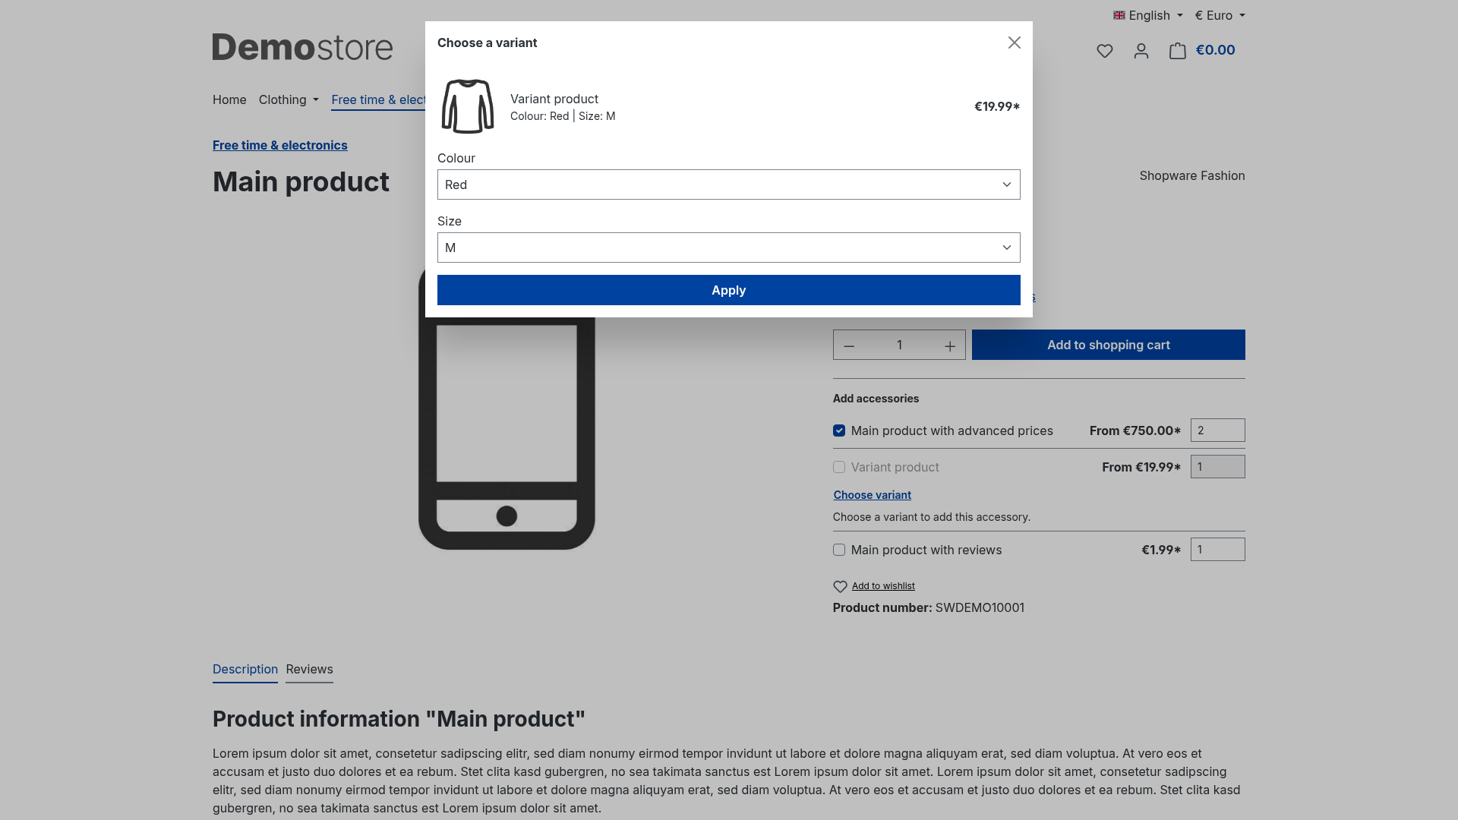1458x820 pixels.
Task: Expand the Size dropdown showing M
Action: click(x=729, y=248)
